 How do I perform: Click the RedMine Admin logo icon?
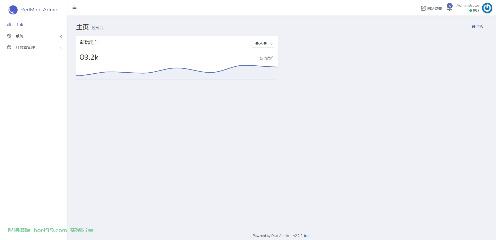click(x=13, y=10)
